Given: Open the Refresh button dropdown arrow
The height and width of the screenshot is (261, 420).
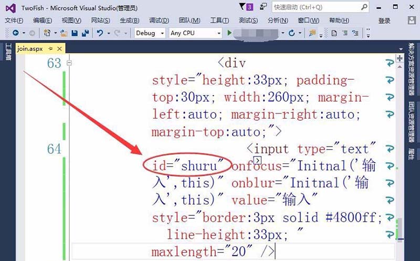Looking at the screenshot, I should click(300, 33).
